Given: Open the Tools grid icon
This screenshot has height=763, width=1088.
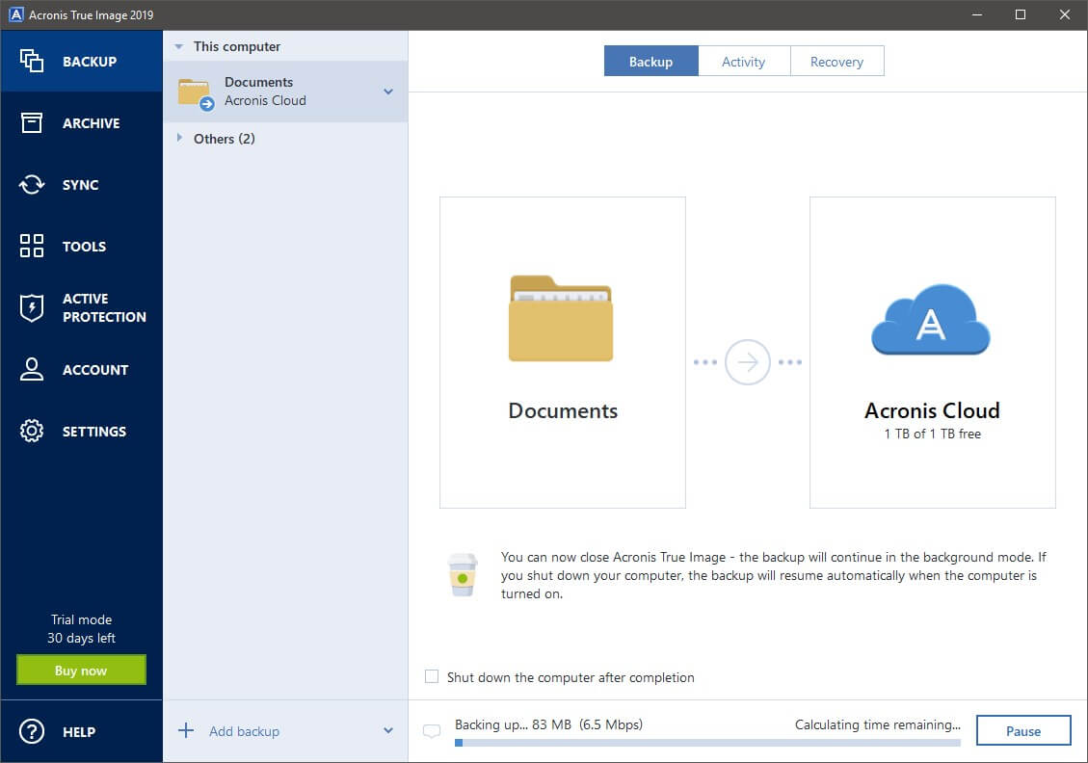Looking at the screenshot, I should coord(31,246).
